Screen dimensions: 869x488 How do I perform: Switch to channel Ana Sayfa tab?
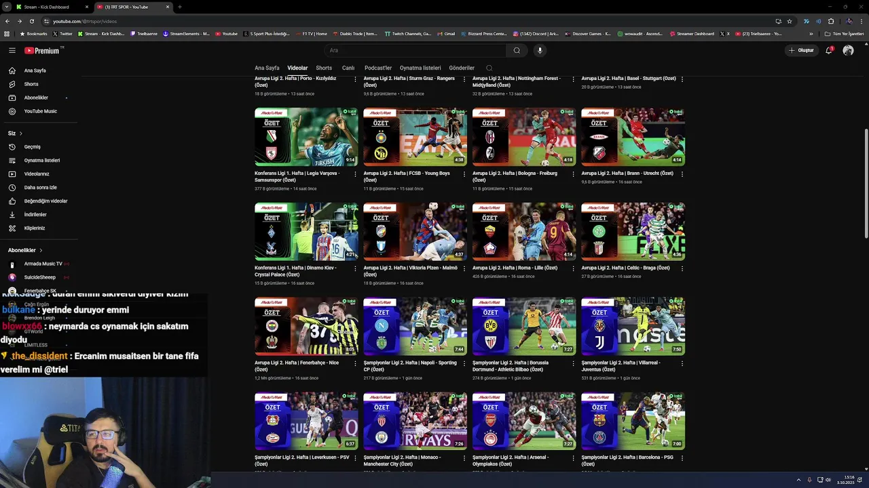coord(267,68)
